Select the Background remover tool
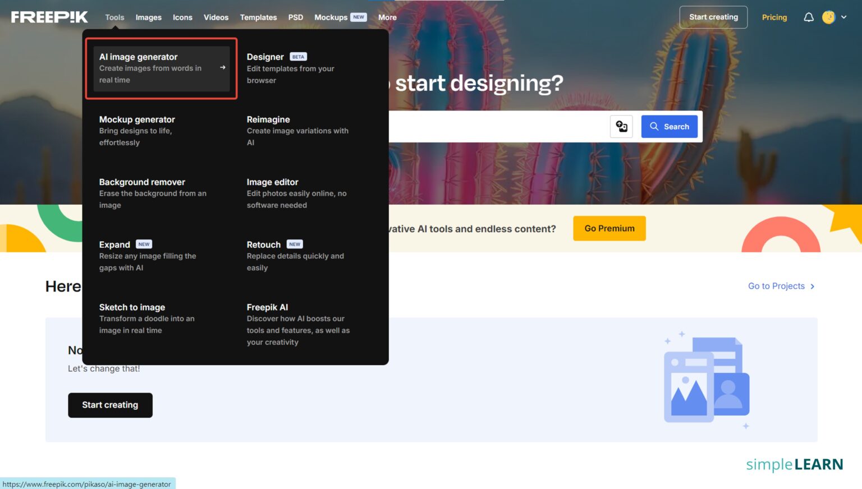The height and width of the screenshot is (489, 862). [x=141, y=182]
